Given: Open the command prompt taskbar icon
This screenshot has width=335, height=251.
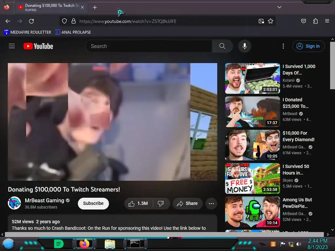Looking at the screenshot, I should click(x=135, y=244).
